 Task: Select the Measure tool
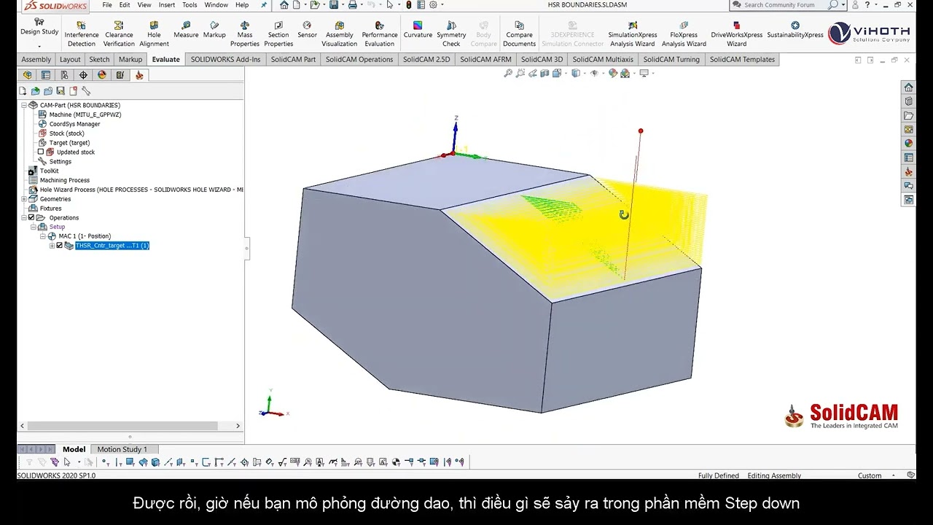click(186, 30)
